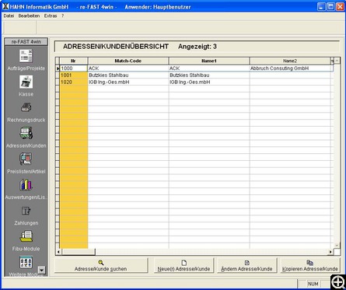This screenshot has height=290, width=346.
Task: Open the Bearbeiten menu
Action: [x=29, y=16]
